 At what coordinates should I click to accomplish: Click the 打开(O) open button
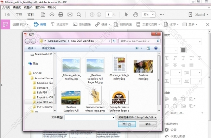point(127,124)
